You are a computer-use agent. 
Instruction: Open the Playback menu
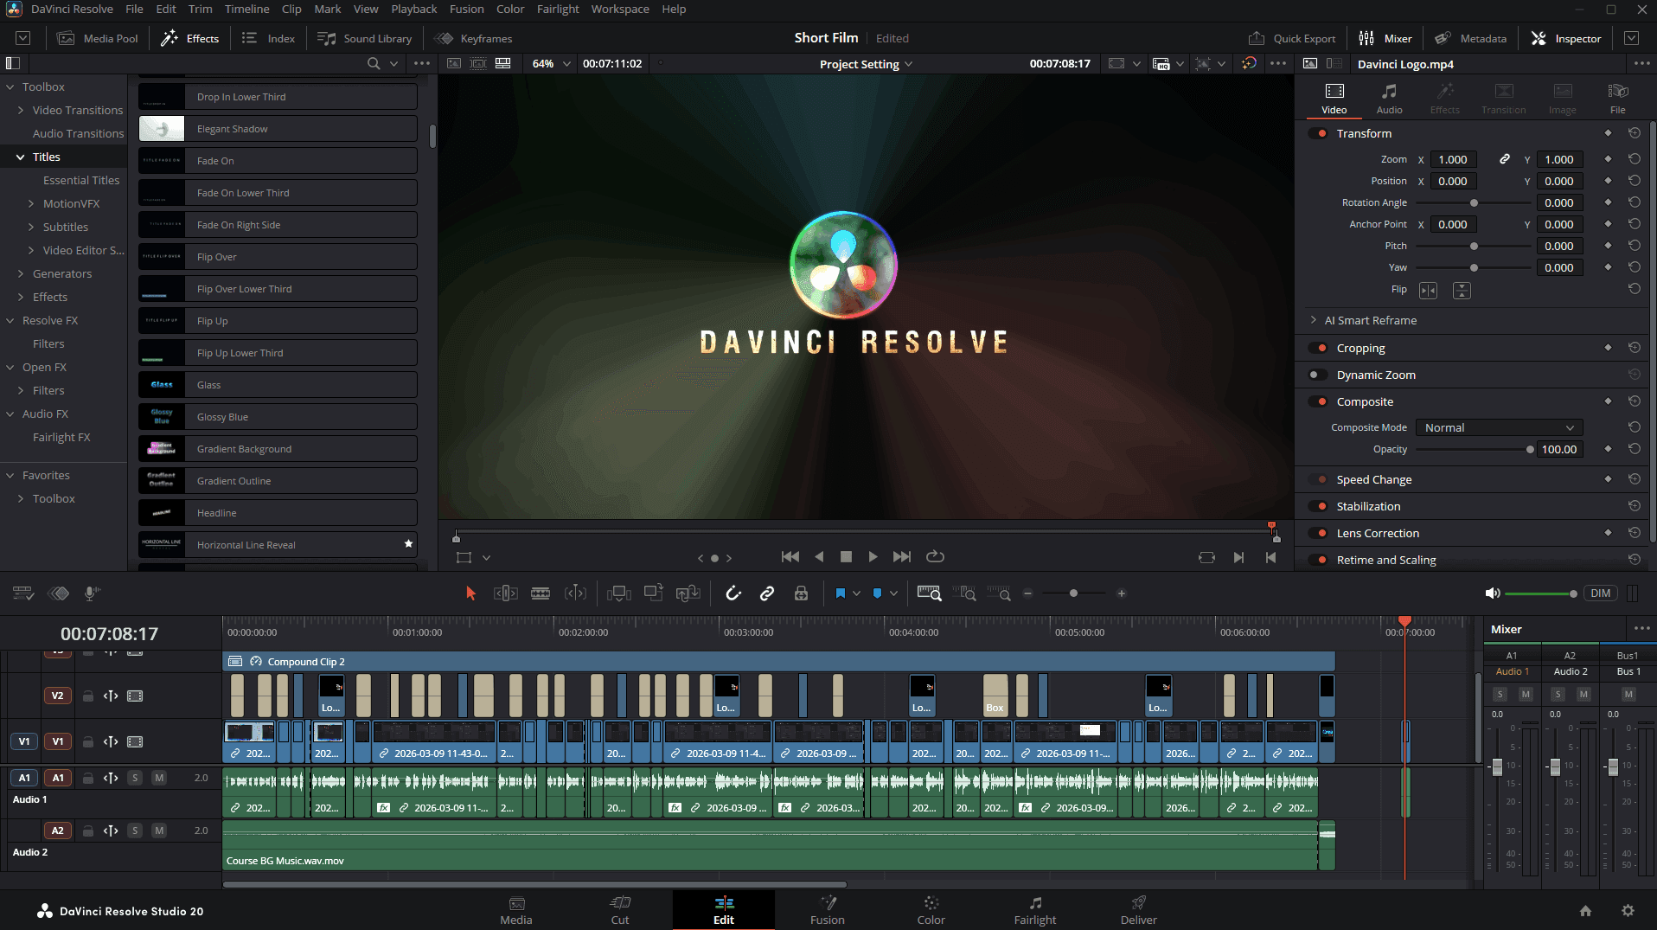pyautogui.click(x=413, y=9)
